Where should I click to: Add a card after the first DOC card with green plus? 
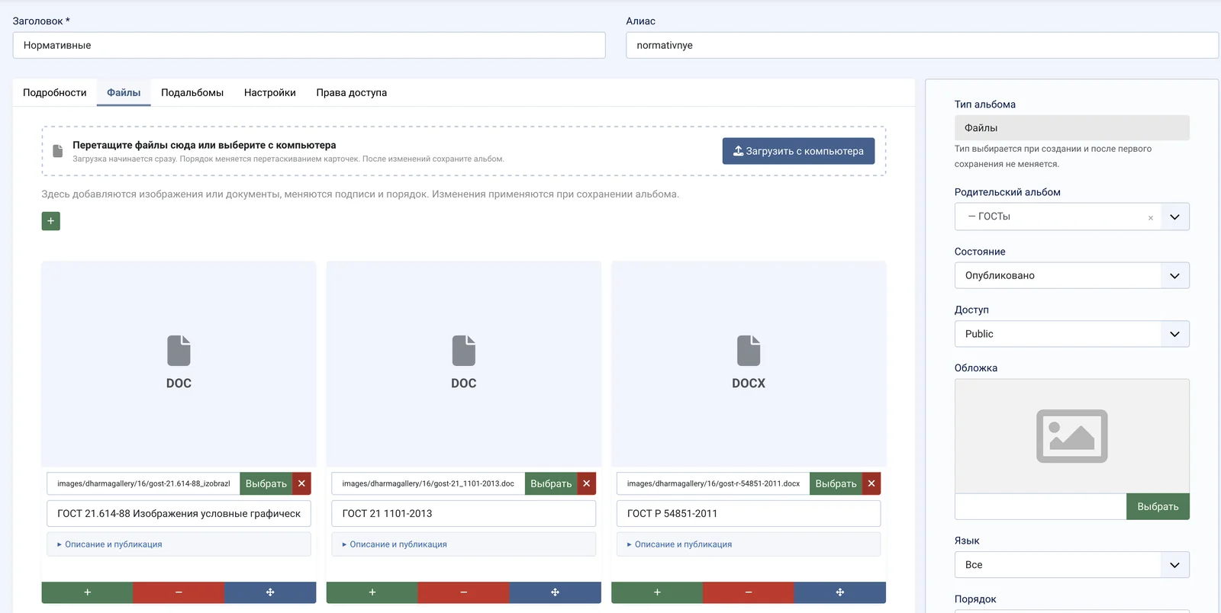click(87, 592)
